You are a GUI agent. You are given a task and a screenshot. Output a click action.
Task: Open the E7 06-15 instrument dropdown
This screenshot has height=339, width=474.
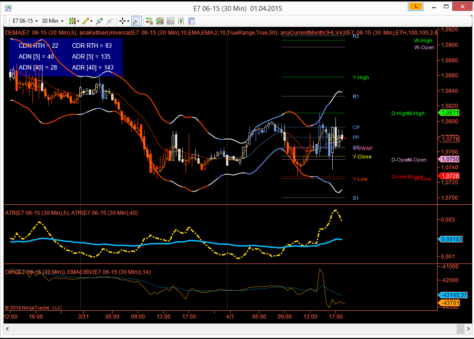(x=25, y=21)
